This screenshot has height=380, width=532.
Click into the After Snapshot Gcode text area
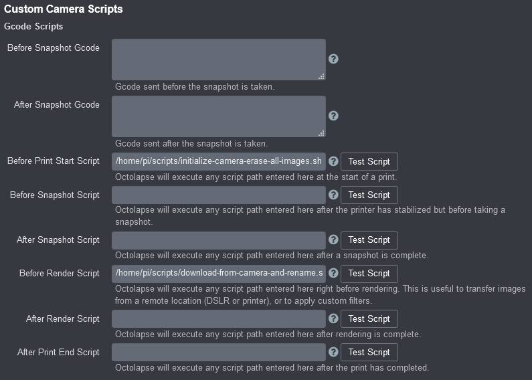click(218, 116)
